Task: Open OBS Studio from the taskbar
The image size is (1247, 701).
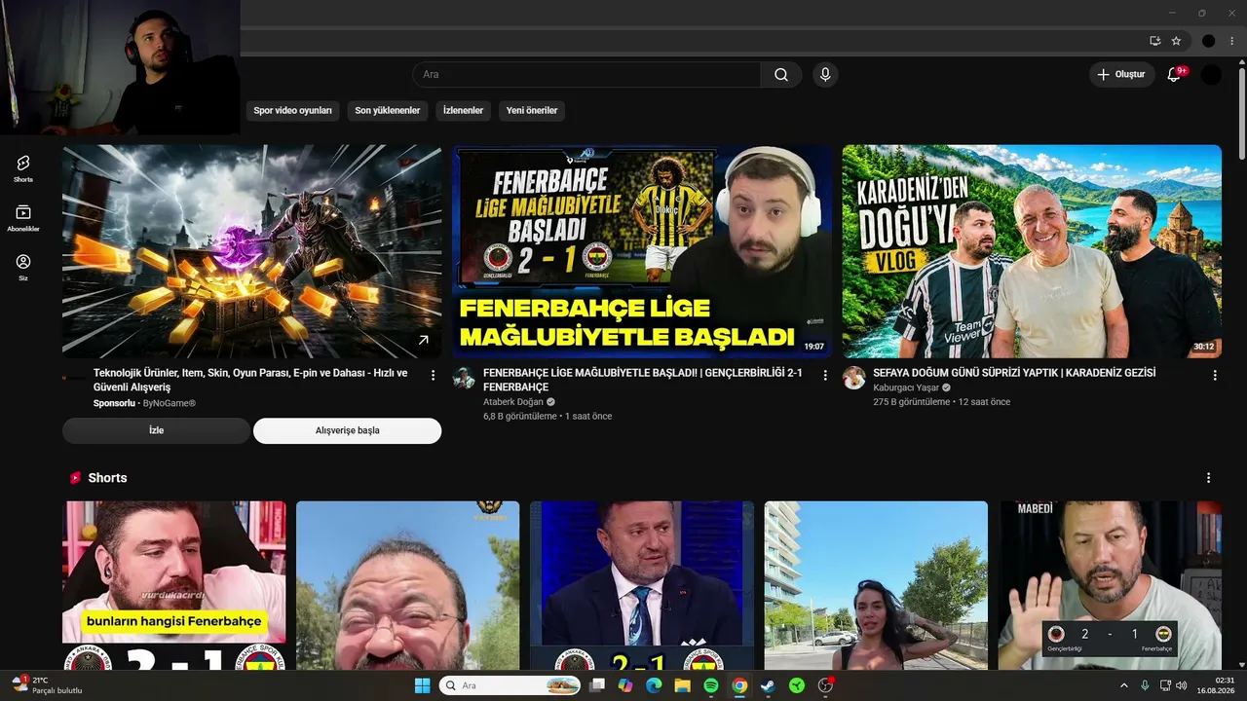Action: (x=825, y=685)
